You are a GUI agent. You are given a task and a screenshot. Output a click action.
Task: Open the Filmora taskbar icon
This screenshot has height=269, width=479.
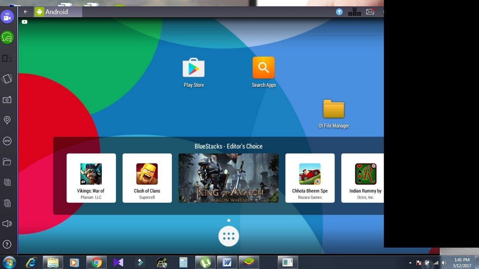(140, 262)
